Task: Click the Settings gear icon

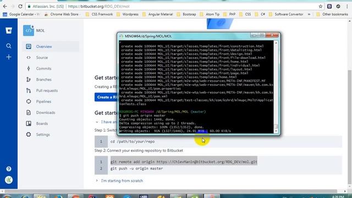Action: coord(29,134)
